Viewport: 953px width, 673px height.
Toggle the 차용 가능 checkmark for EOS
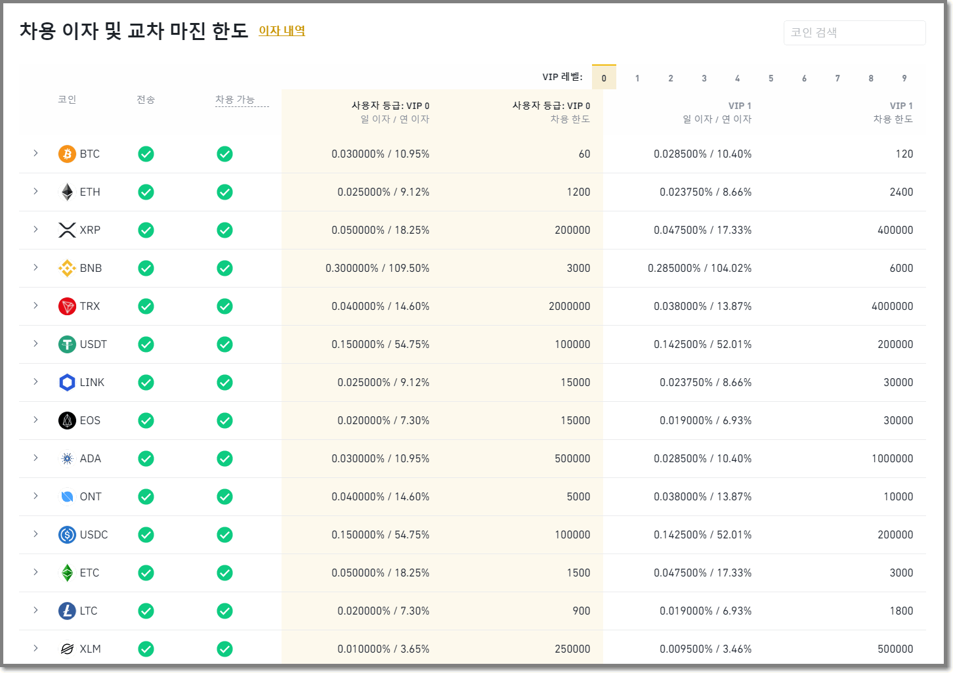(x=224, y=420)
